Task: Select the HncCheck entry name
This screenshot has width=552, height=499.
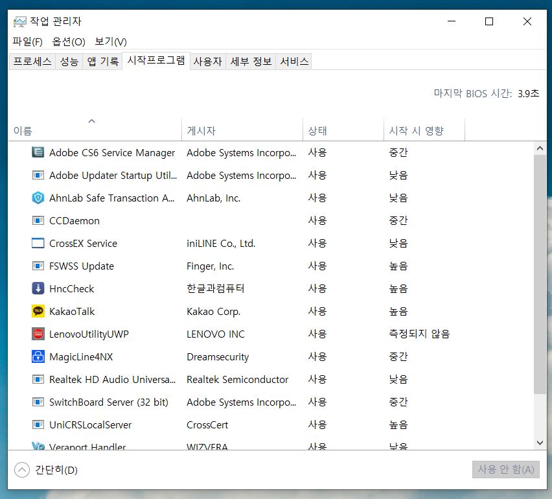Action: 71,289
